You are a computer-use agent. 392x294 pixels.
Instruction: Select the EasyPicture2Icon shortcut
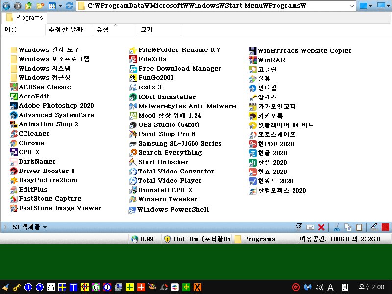[x=44, y=180]
